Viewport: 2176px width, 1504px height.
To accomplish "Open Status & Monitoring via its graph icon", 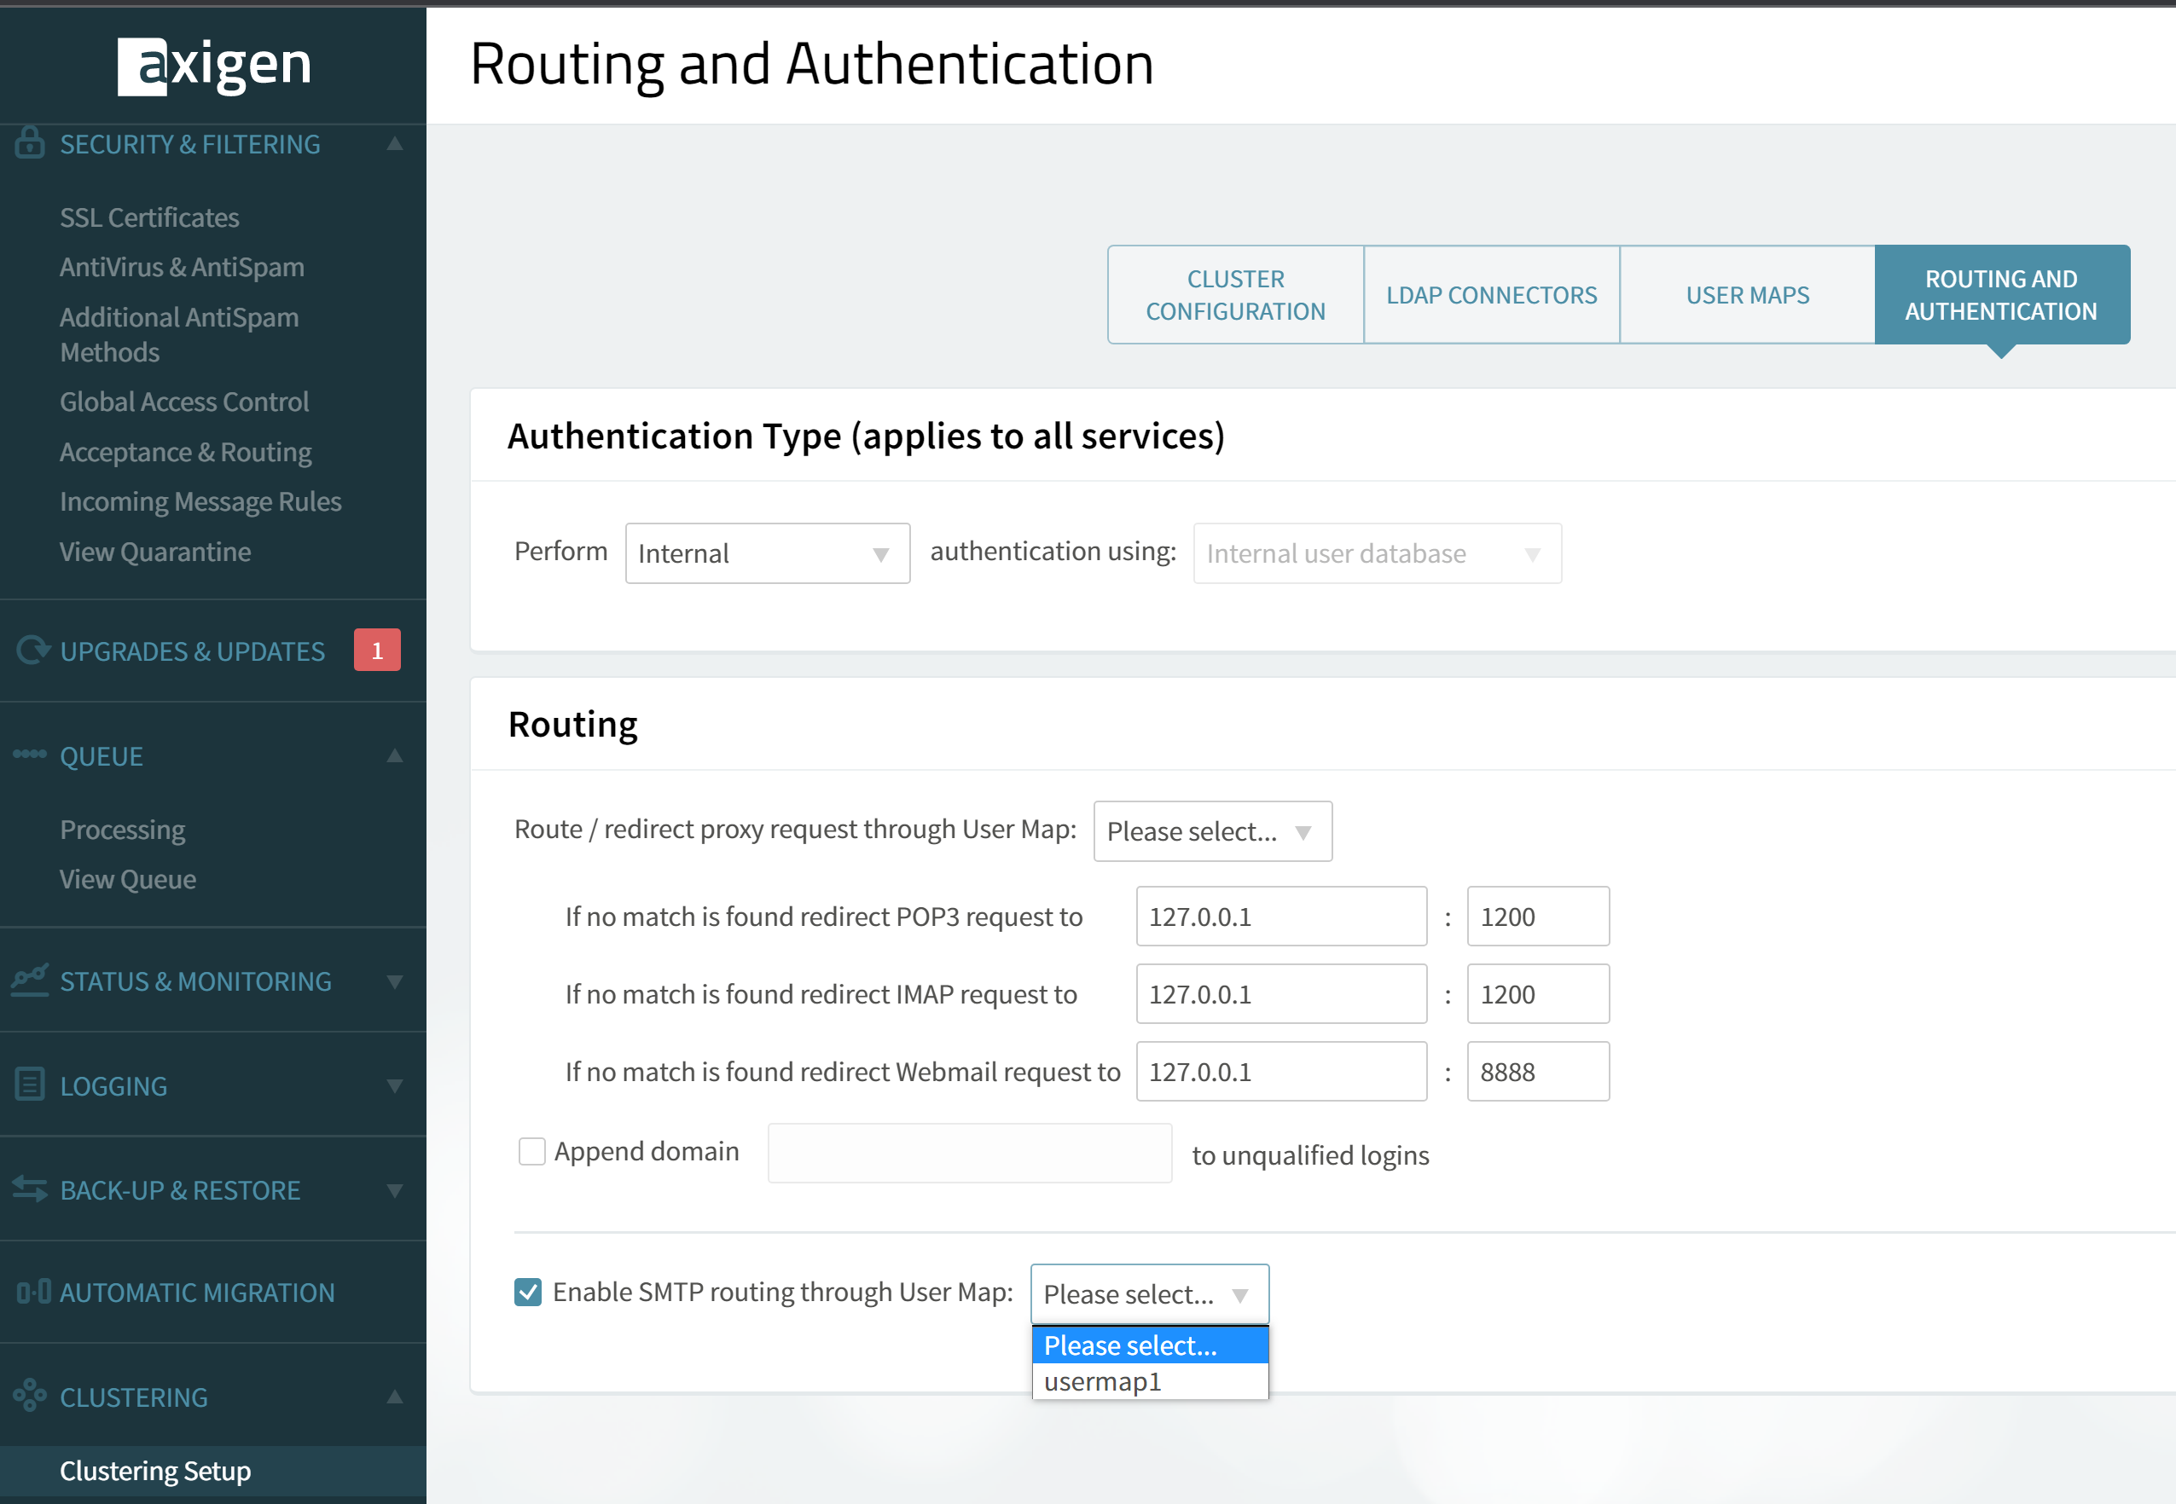I will (x=29, y=980).
